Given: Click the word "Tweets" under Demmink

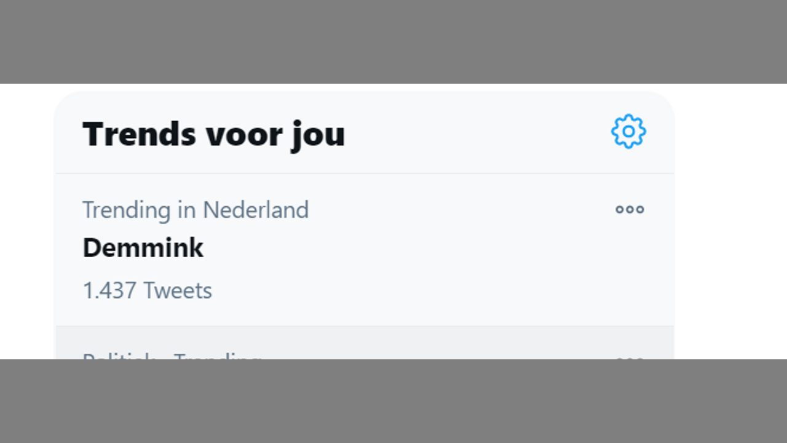Looking at the screenshot, I should (177, 290).
